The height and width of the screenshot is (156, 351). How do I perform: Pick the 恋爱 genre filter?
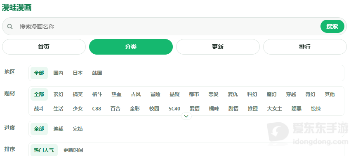(x=213, y=94)
